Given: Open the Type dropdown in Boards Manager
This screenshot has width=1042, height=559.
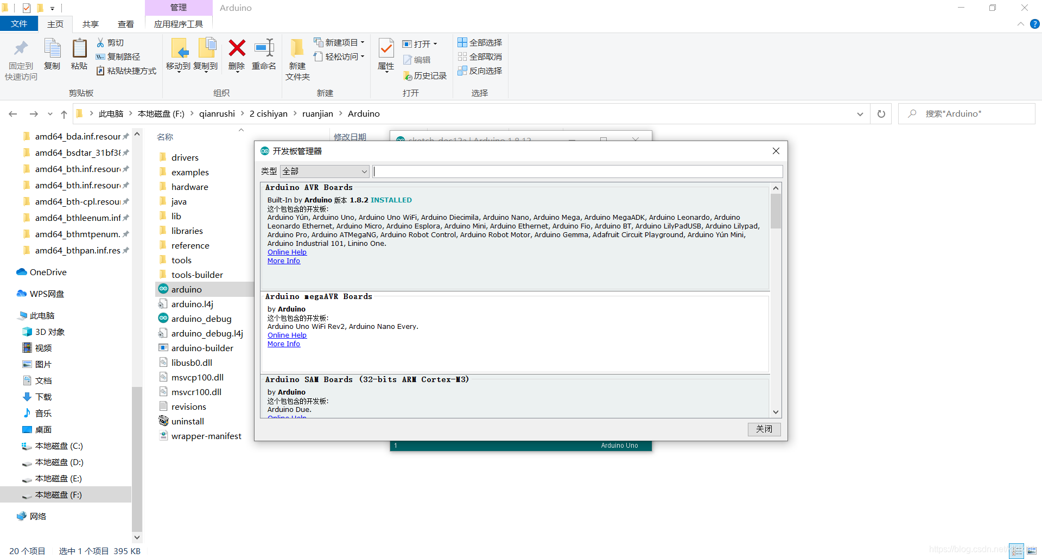Looking at the screenshot, I should coord(325,171).
